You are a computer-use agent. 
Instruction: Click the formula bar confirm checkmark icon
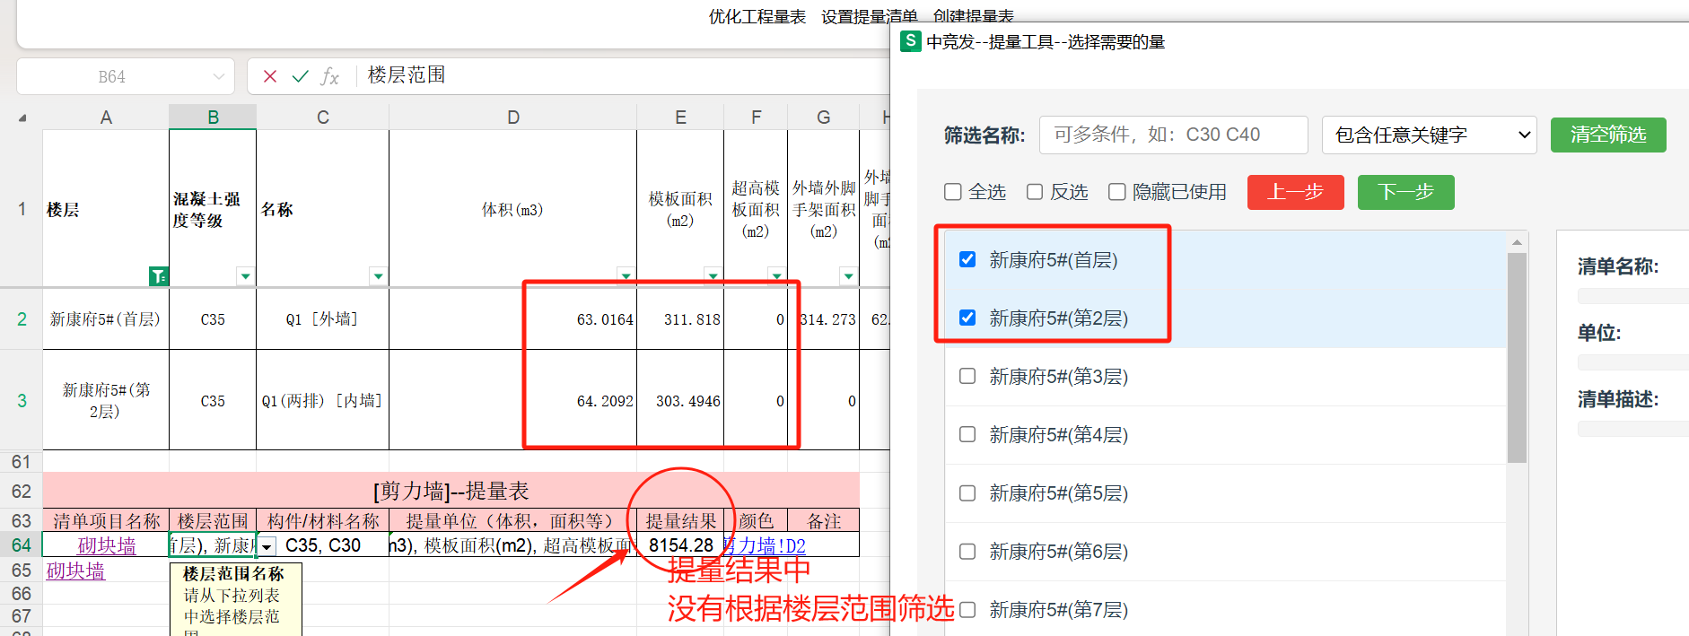coord(300,76)
